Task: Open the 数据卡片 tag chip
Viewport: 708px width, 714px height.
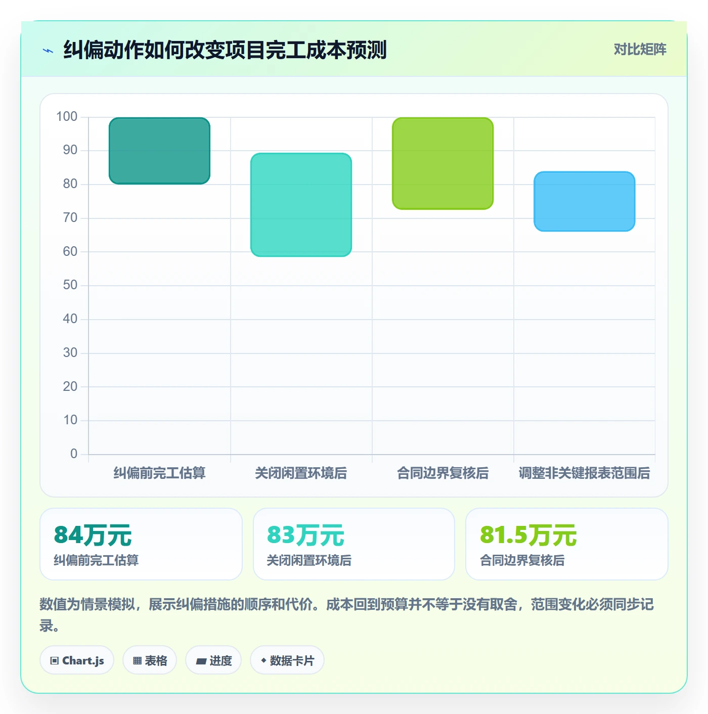Action: pyautogui.click(x=287, y=660)
